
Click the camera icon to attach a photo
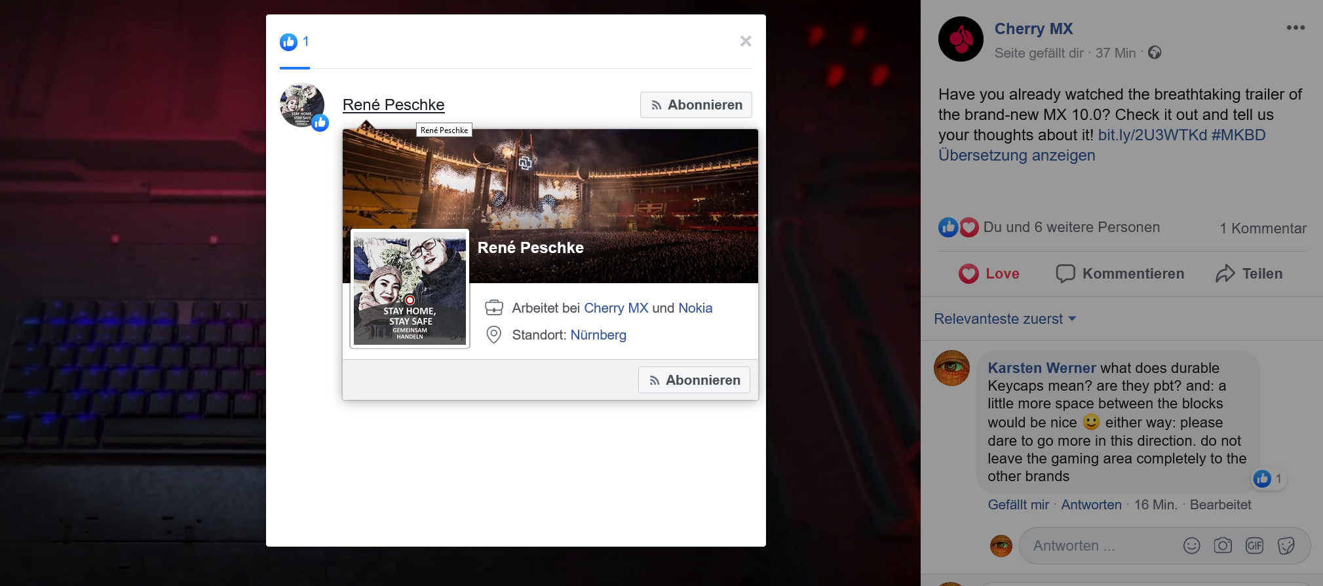(1223, 545)
